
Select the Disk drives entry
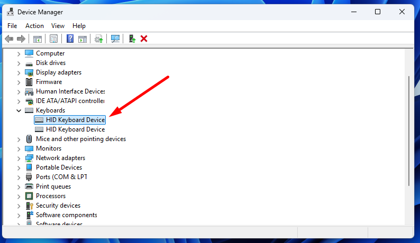click(51, 63)
